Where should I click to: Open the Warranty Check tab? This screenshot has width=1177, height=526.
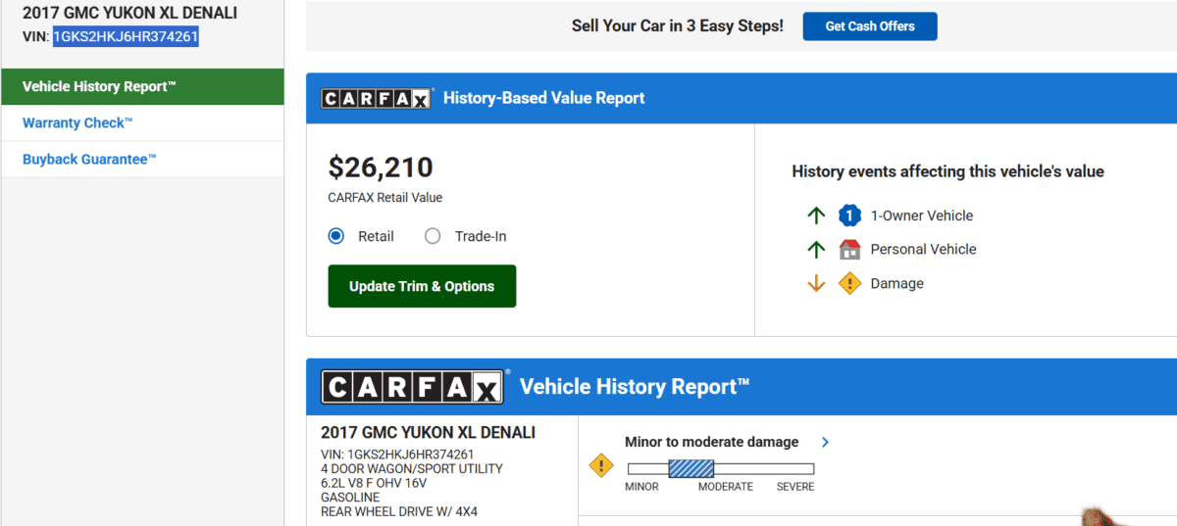[x=77, y=122]
